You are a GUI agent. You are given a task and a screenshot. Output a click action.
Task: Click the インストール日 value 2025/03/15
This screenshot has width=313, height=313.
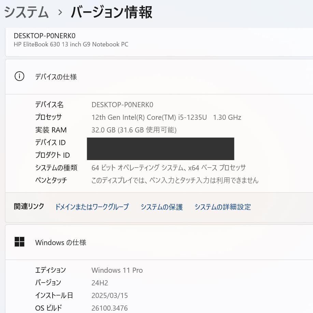[109, 296]
